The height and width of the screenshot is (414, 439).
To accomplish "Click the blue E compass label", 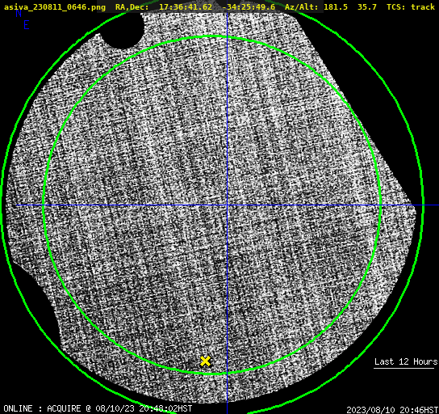I will [27, 25].
